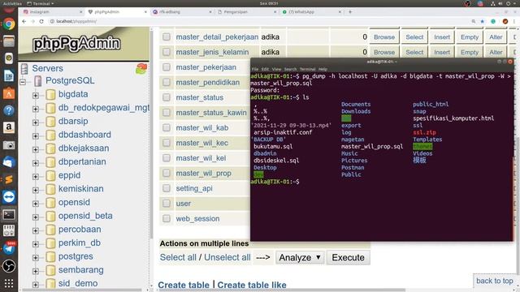Image resolution: width=520 pixels, height=292 pixels.
Task: Check the master_wil_kab row checkbox
Action: pyautogui.click(x=167, y=127)
